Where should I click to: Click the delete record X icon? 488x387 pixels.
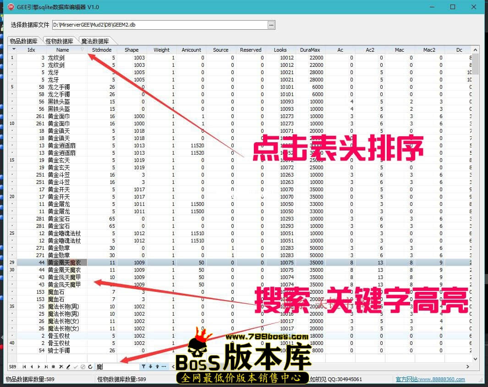61,367
